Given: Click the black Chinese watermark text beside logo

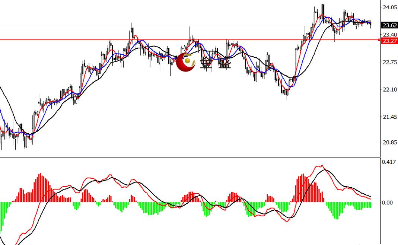Looking at the screenshot, I should coord(216,62).
